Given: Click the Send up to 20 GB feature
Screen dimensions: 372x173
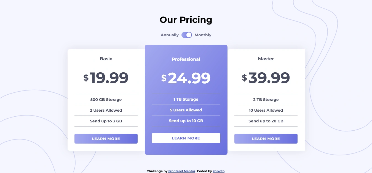Looking at the screenshot, I should tap(266, 121).
